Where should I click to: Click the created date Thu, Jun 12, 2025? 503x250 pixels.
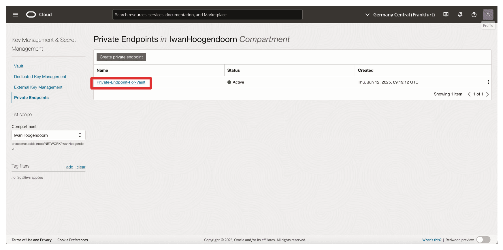point(388,82)
